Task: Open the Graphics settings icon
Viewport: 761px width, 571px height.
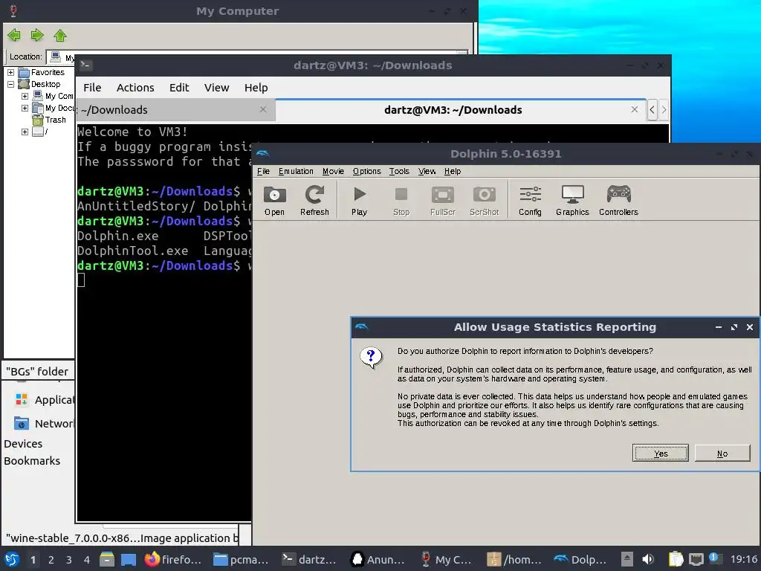Action: [x=572, y=200]
